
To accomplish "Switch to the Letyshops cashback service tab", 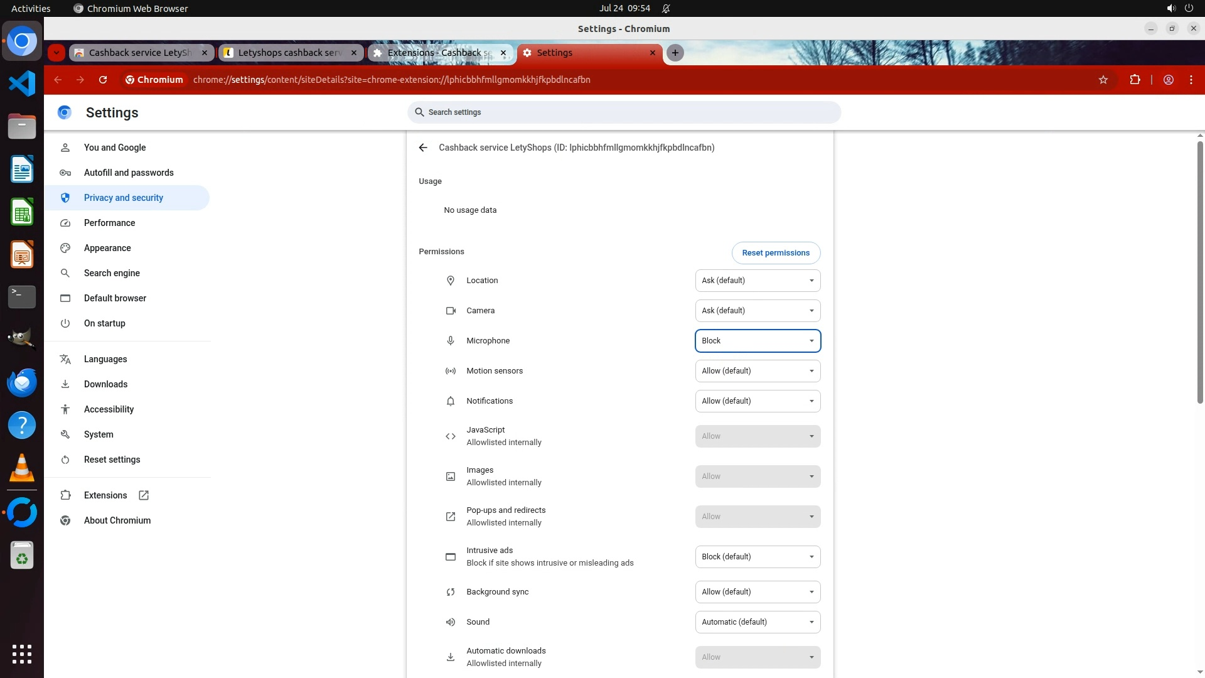I will pos(290,53).
